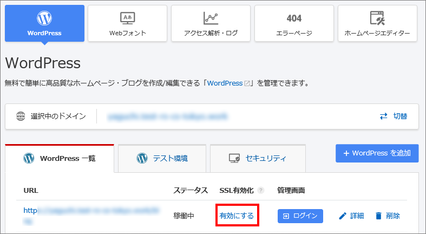Click the ログイン admin button
426x234 pixels.
coord(300,216)
